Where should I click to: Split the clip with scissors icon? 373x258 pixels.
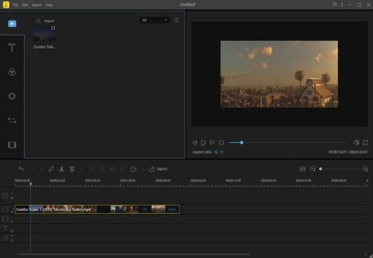(x=61, y=169)
